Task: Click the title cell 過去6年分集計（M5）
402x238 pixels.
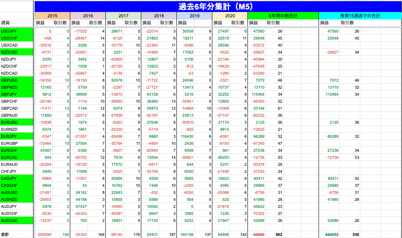Action: pos(218,7)
